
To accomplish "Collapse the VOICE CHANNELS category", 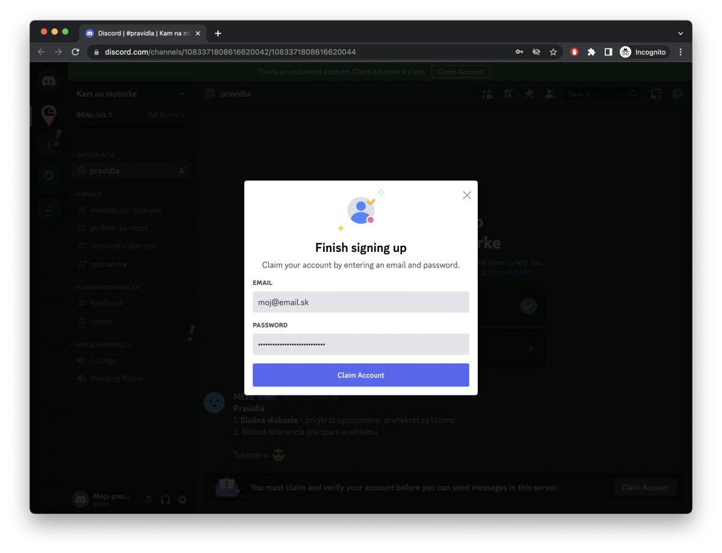I will [103, 344].
